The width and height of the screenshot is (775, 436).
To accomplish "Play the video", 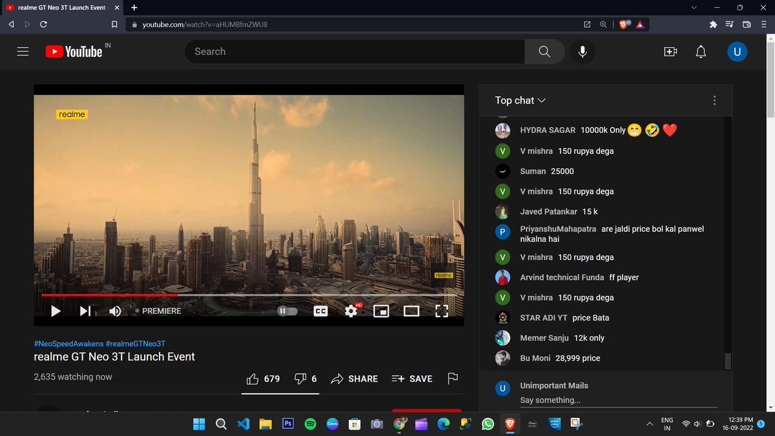I will (x=56, y=311).
